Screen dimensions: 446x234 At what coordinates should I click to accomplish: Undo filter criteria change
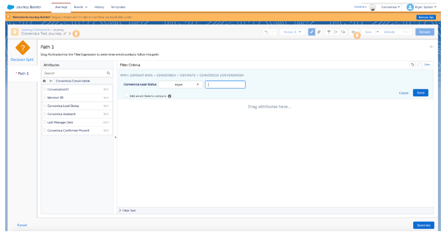(413, 65)
